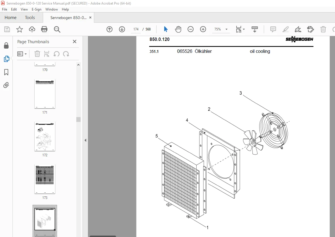Select page 173 thumbnail
The height and width of the screenshot is (237, 335).
click(x=45, y=179)
